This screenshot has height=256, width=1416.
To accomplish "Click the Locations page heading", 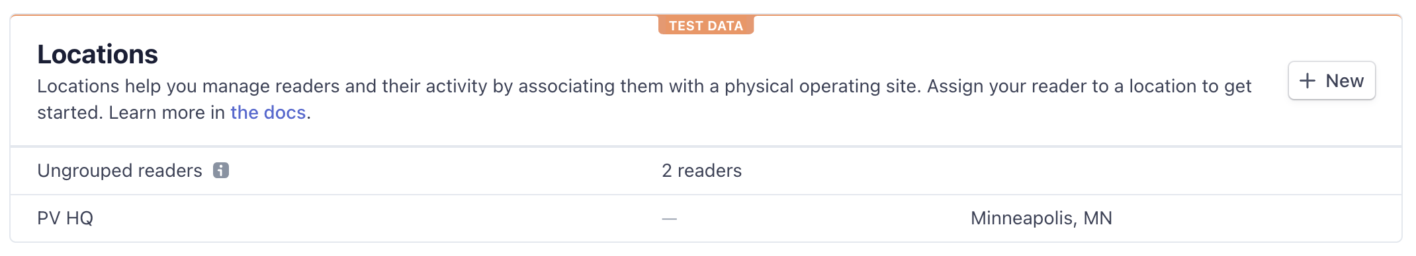I will [x=97, y=54].
